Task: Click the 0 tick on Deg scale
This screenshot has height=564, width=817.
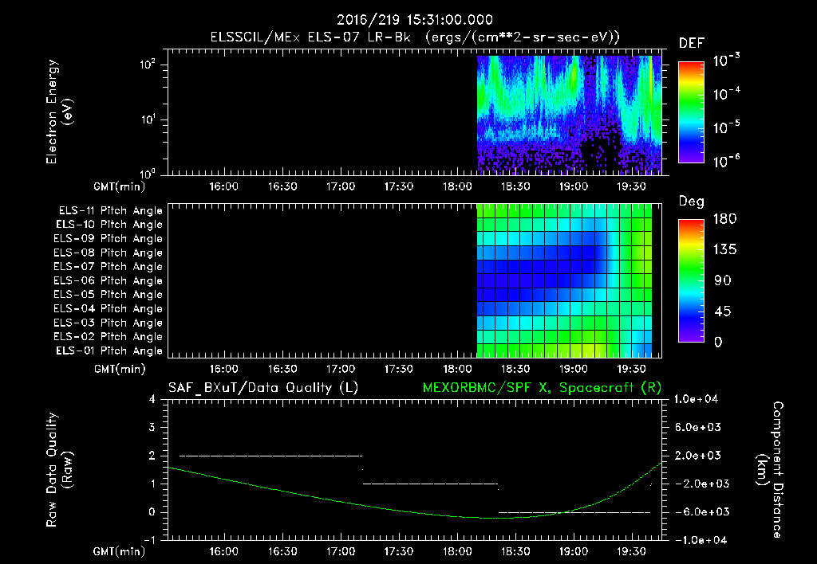Action: click(718, 342)
